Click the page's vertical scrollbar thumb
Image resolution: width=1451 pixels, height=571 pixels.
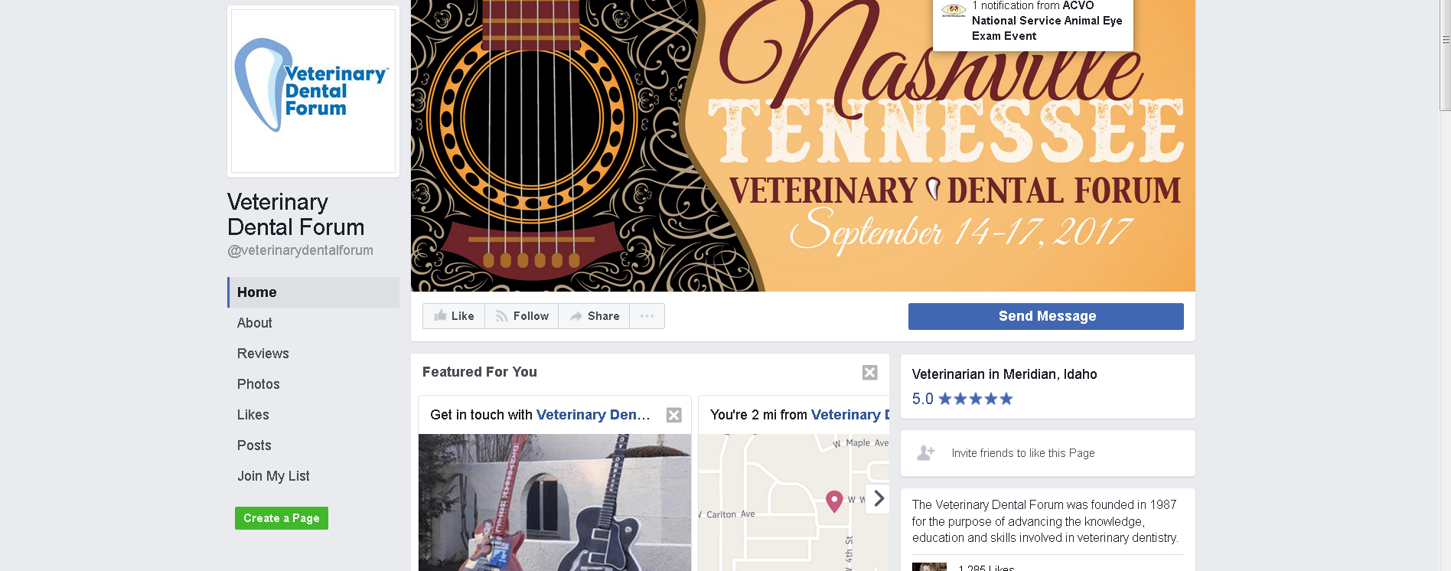[1445, 55]
